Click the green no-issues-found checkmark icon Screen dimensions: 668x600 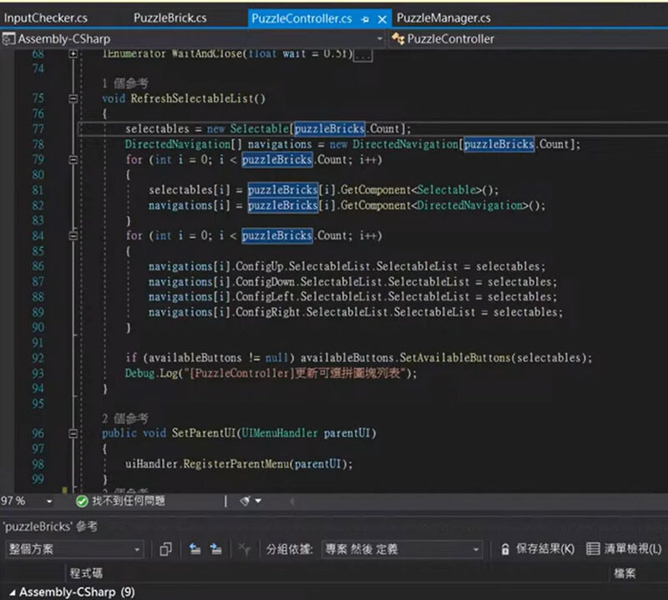pyautogui.click(x=81, y=502)
